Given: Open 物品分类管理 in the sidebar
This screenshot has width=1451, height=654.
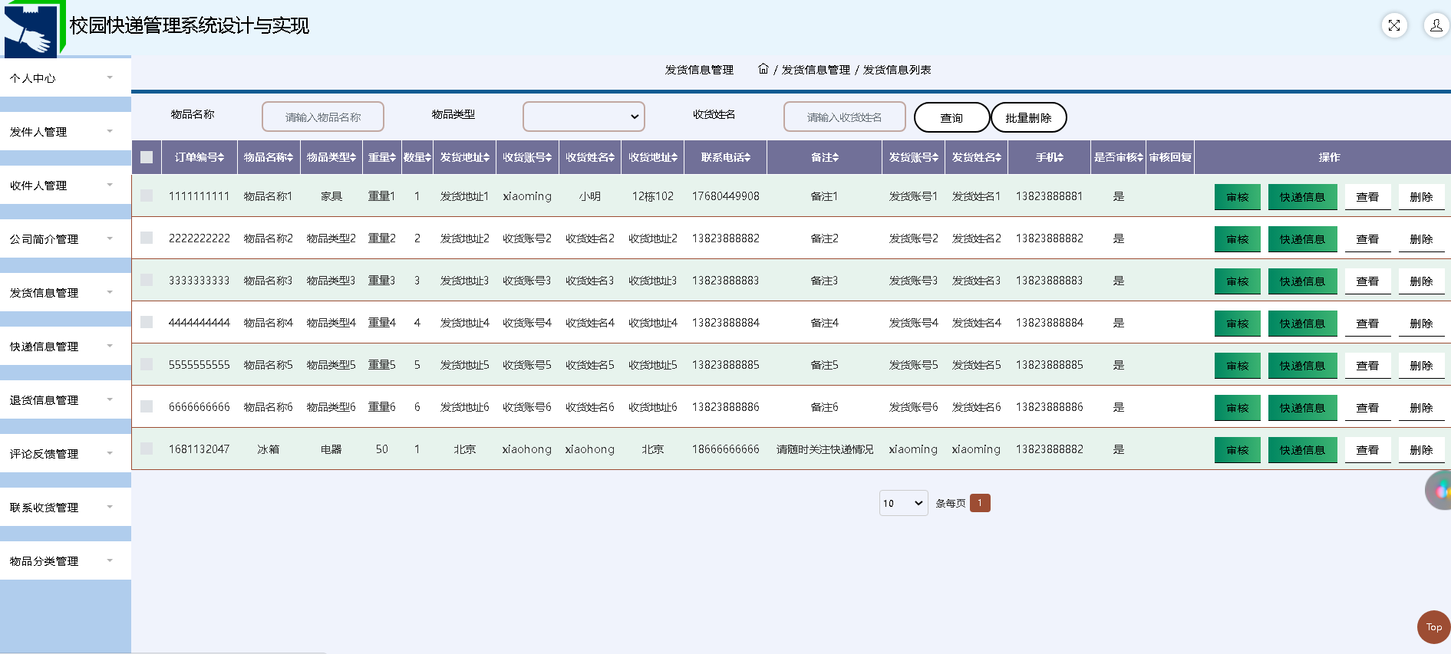Looking at the screenshot, I should coord(65,560).
